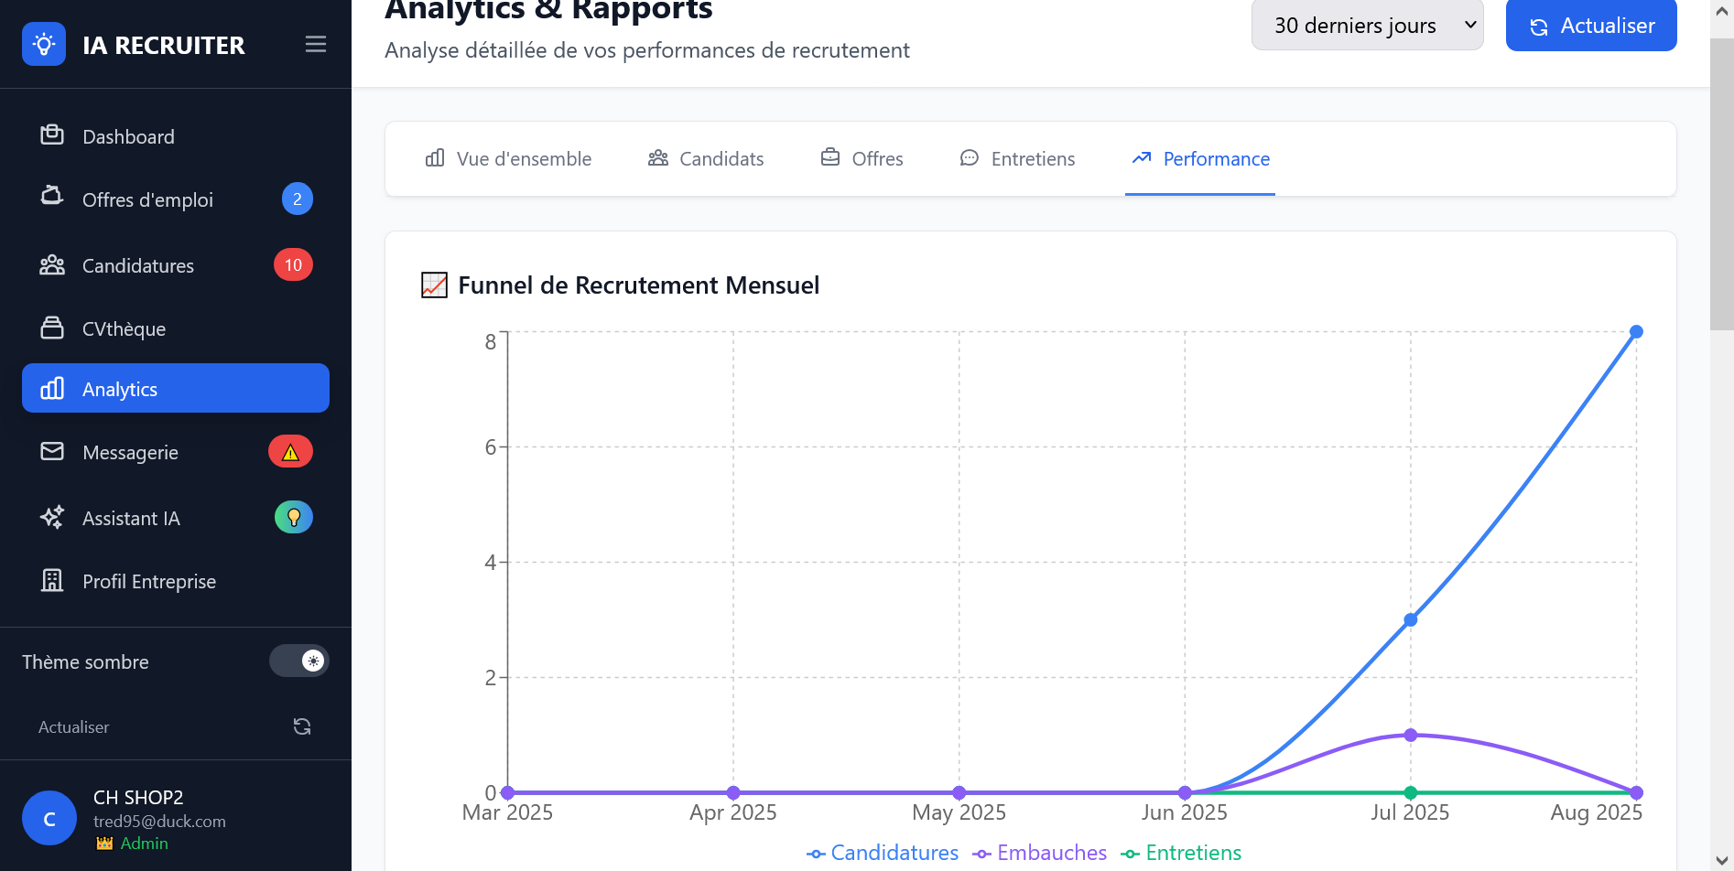Image resolution: width=1734 pixels, height=871 pixels.
Task: Click Jul 2025 Candidatures data point
Action: (x=1411, y=619)
